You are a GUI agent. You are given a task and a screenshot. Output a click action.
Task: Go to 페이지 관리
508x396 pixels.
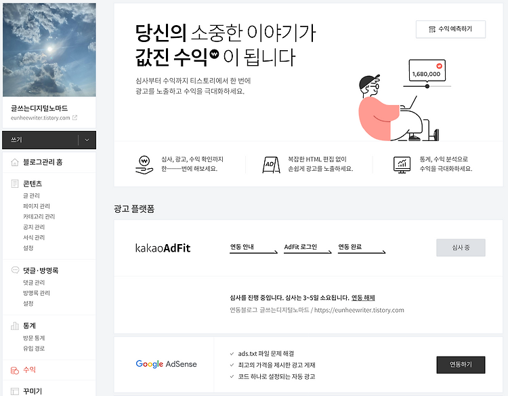tap(37, 206)
